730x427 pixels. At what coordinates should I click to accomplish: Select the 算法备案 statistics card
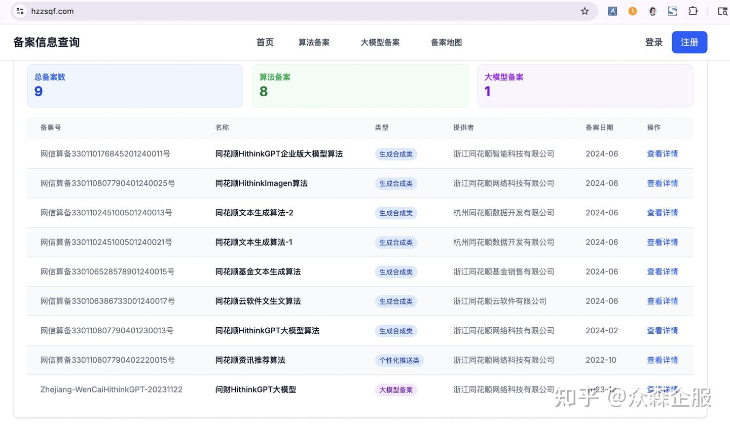pyautogui.click(x=360, y=86)
